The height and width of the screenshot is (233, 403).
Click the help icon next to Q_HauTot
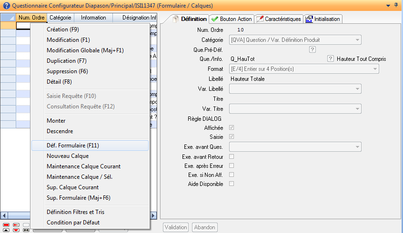(x=330, y=59)
